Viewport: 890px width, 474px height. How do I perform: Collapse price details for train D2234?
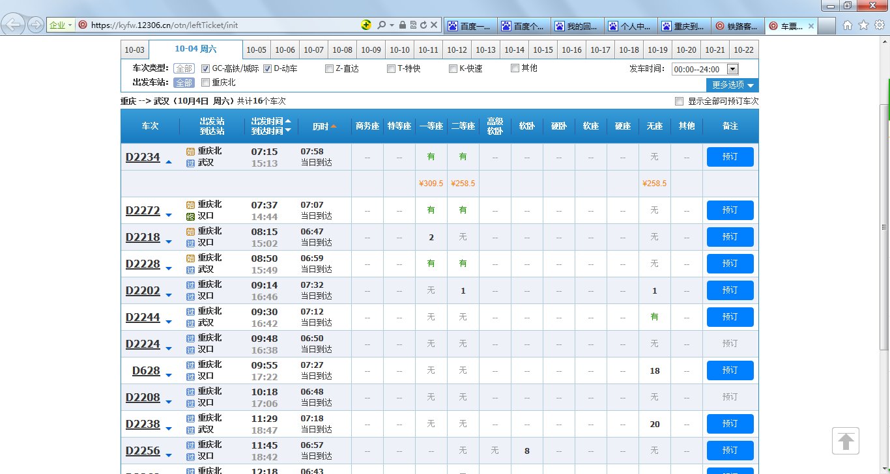169,161
